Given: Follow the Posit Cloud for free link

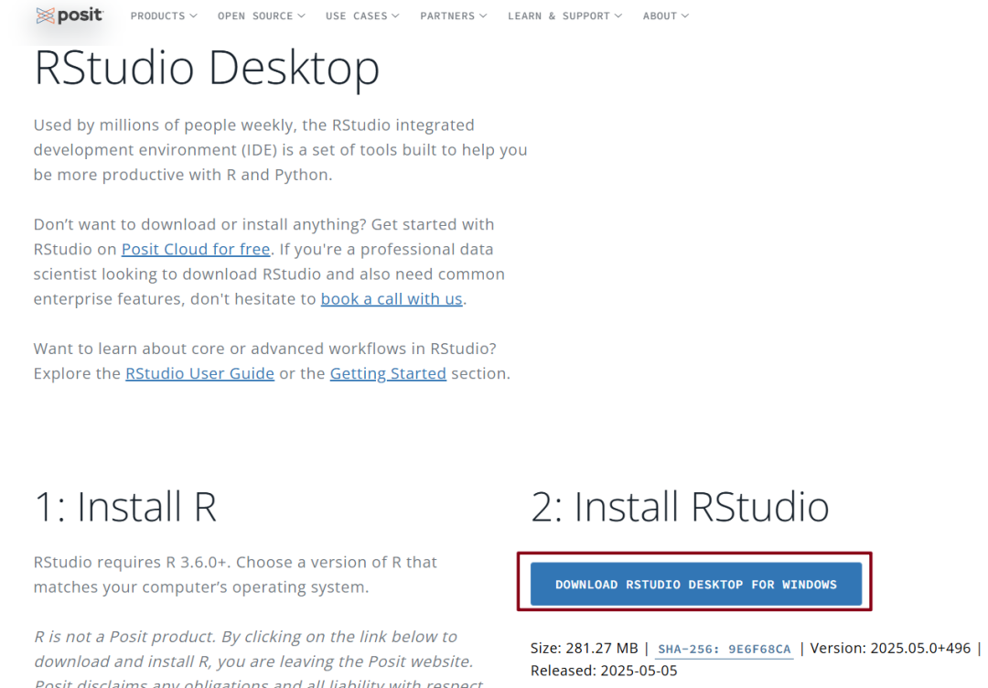Looking at the screenshot, I should 196,250.
